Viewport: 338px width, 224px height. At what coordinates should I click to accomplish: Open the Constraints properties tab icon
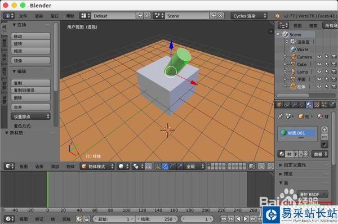pos(287,105)
